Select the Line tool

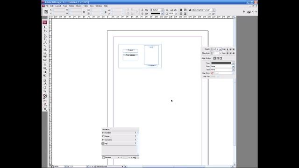(45, 46)
